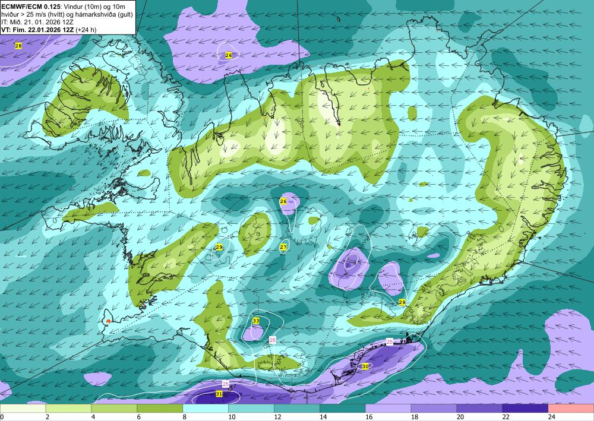The image size is (594, 421).
Task: Click the legend scale value '12'
Action: (x=277, y=417)
